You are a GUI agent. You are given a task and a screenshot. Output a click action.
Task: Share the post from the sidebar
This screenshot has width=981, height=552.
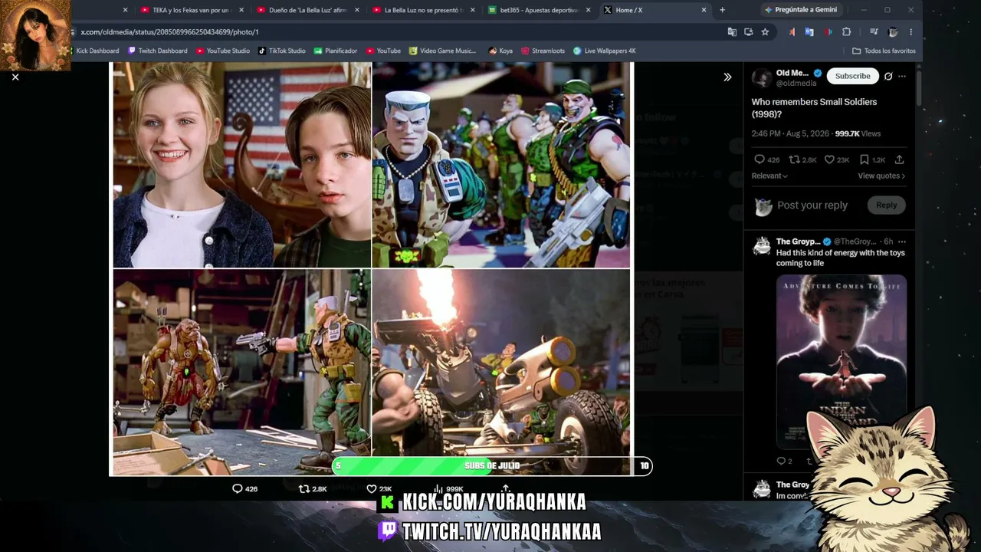(x=900, y=159)
